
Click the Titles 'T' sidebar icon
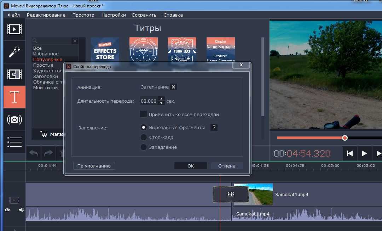pos(14,97)
